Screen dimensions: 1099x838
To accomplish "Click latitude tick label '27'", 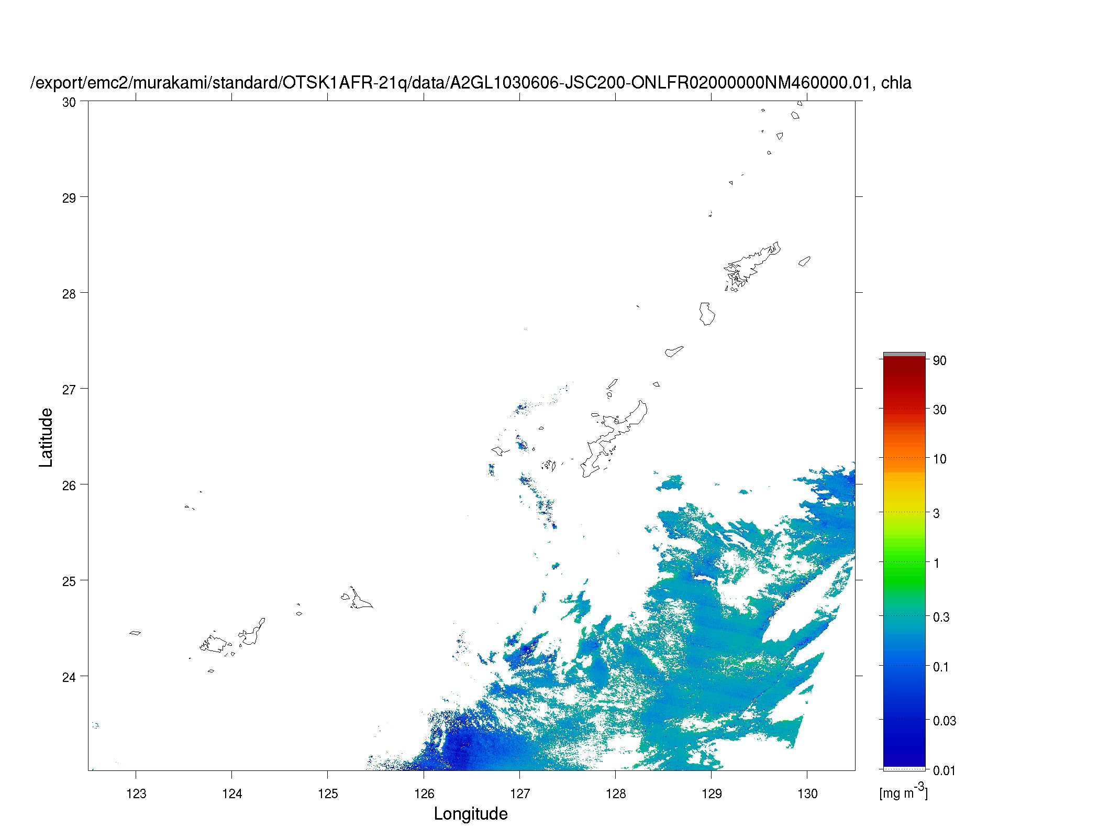I will coord(69,390).
